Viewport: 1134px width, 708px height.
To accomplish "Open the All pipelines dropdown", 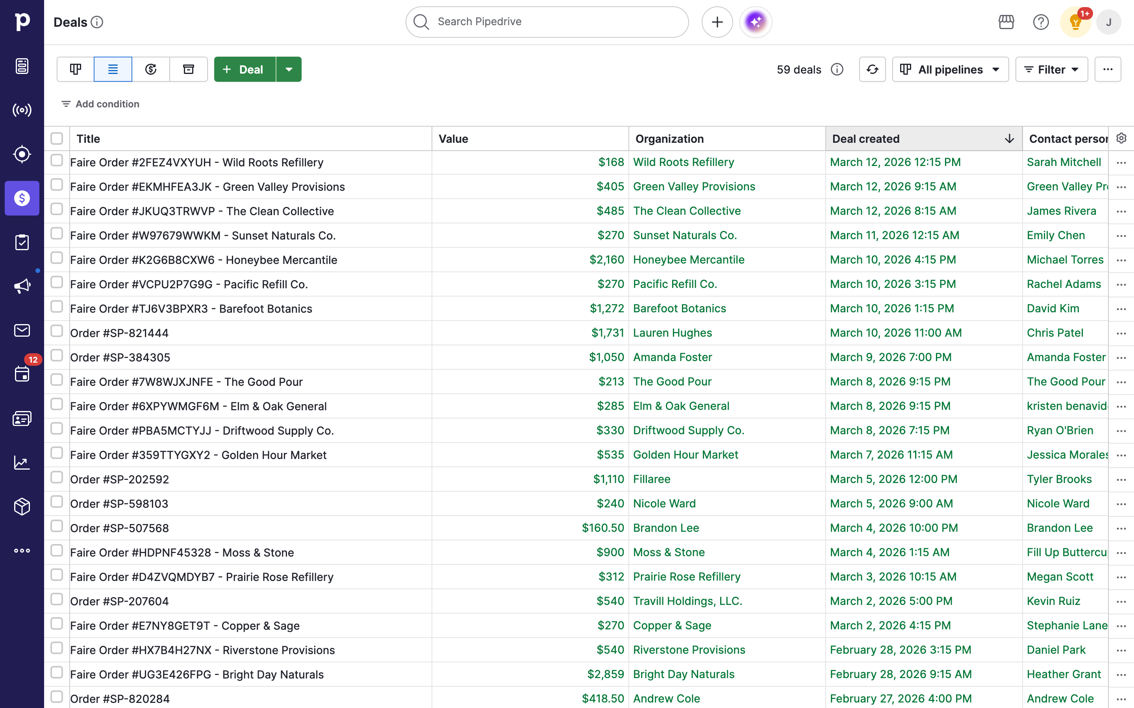I will (950, 69).
